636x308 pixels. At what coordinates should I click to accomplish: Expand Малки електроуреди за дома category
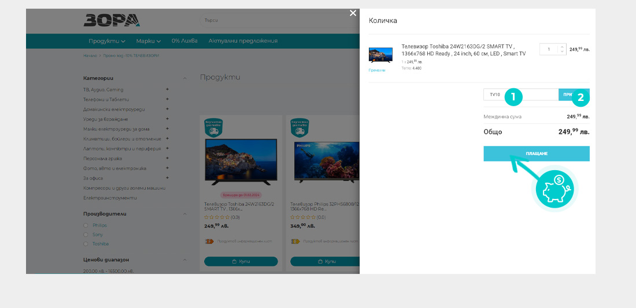click(x=167, y=129)
